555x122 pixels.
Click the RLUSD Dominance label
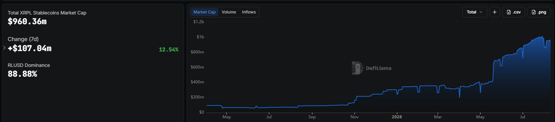[x=29, y=65]
